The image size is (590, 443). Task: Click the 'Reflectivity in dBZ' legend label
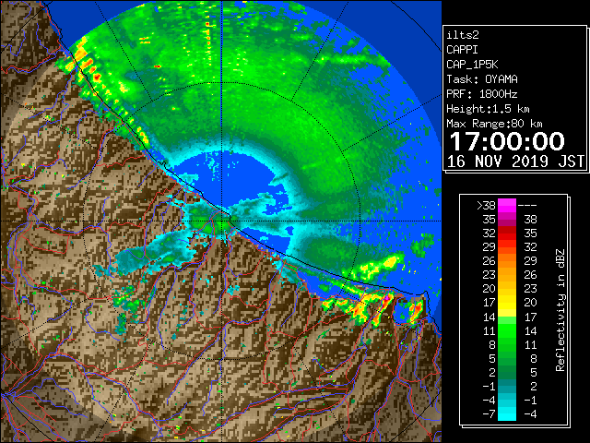[560, 310]
